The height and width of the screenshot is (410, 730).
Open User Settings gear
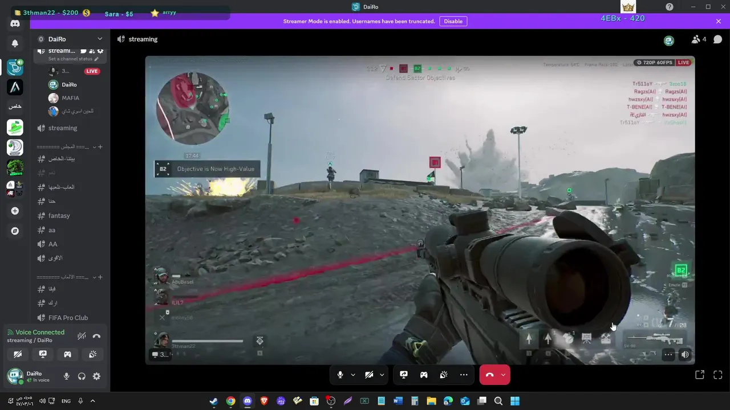96,376
